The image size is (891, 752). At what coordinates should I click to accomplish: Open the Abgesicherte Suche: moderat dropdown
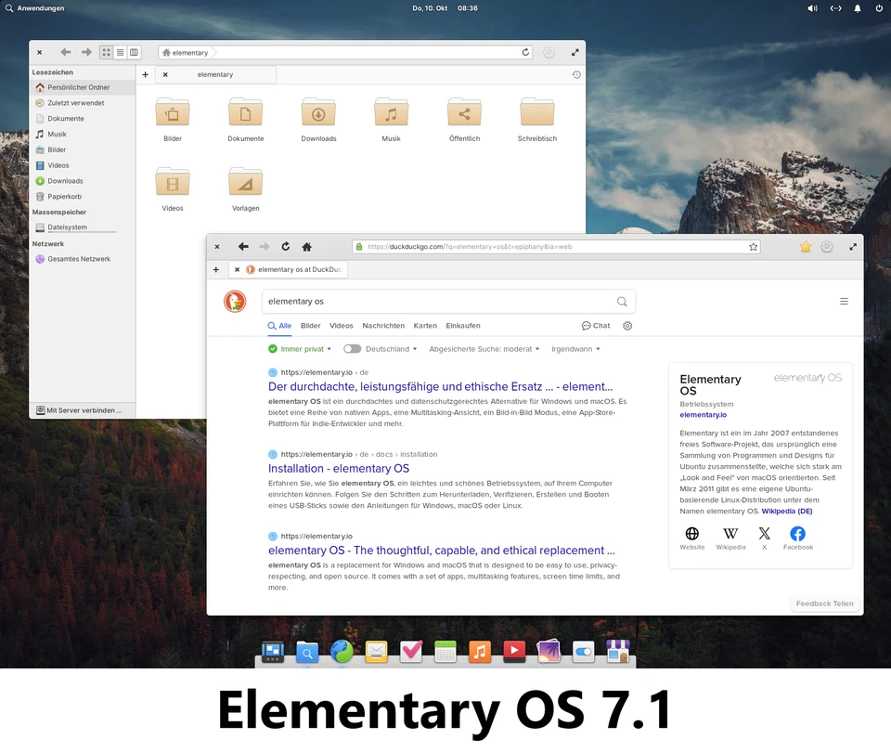pos(484,349)
